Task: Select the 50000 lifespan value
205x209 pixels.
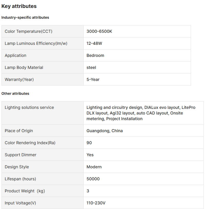Action: click(93, 179)
